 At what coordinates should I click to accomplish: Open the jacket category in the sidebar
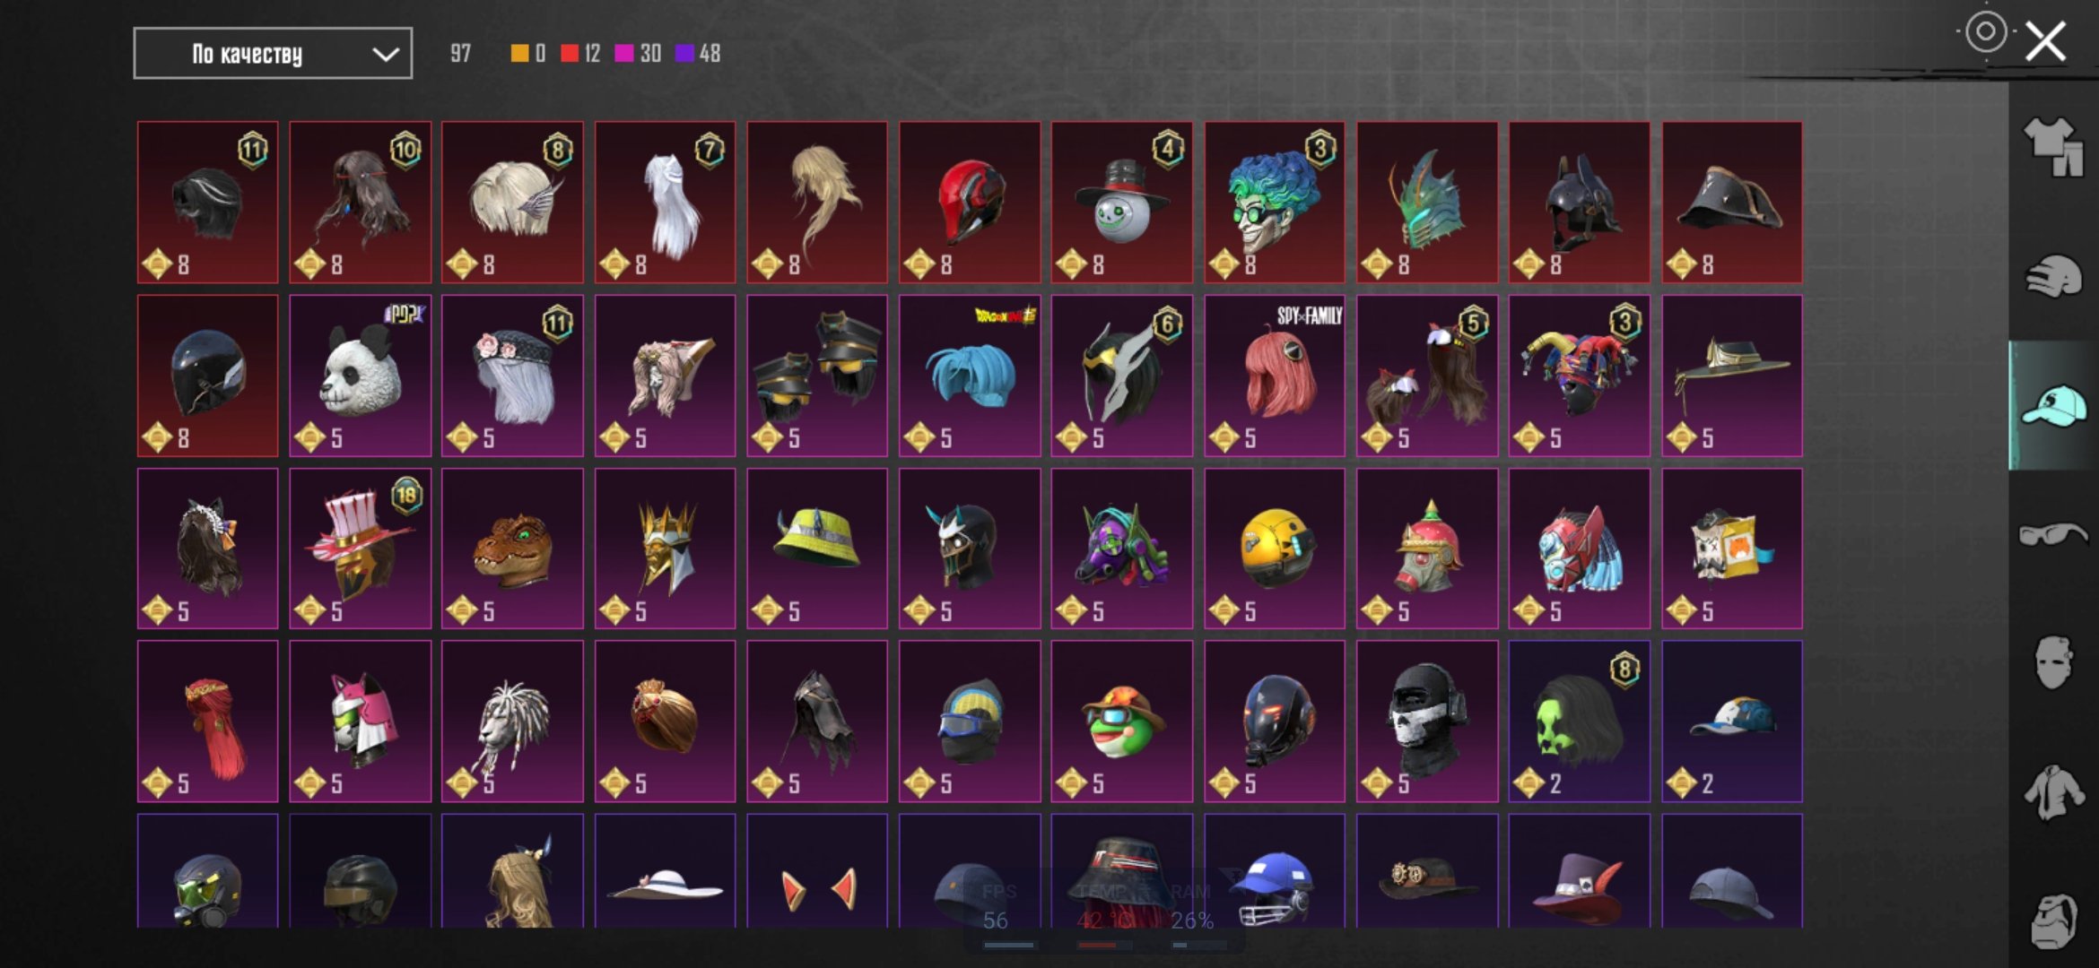coord(2052,791)
